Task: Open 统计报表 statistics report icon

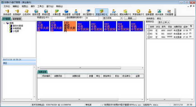Action: click(x=159, y=12)
